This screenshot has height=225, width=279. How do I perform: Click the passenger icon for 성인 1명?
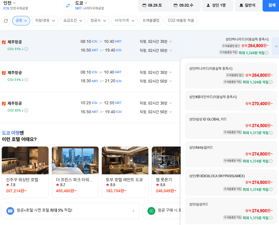(x=208, y=5)
